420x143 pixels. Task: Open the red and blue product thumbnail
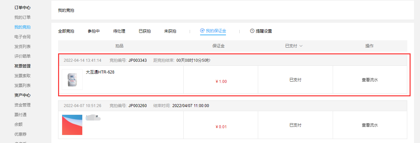(x=72, y=125)
